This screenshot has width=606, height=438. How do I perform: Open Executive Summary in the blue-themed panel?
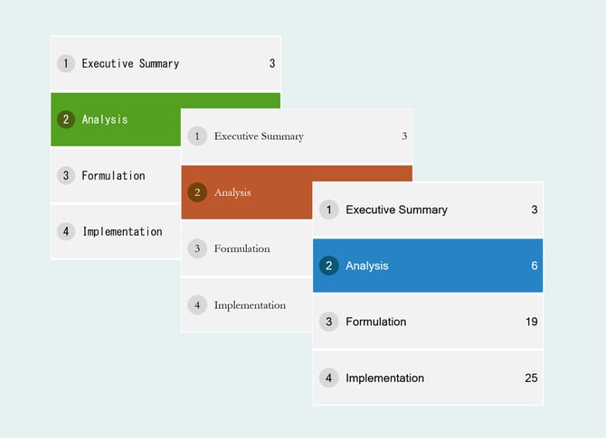[396, 210]
